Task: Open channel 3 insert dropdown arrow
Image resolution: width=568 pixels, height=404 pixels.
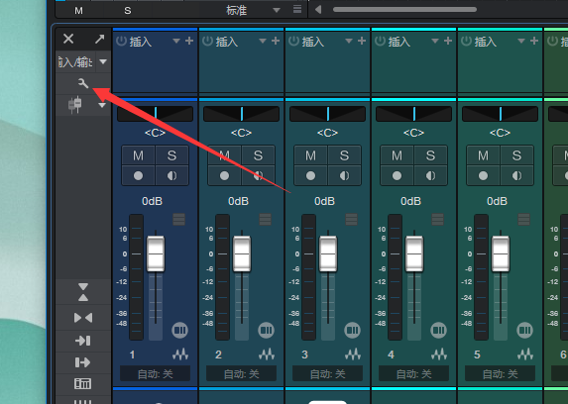Action: [349, 41]
